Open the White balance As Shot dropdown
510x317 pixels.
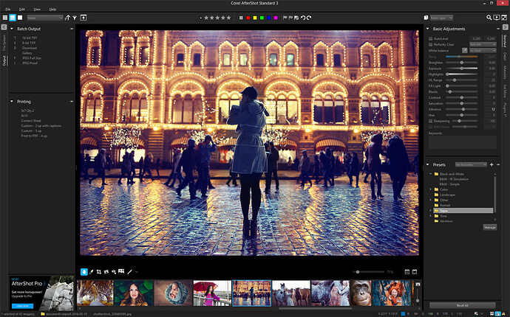483,50
